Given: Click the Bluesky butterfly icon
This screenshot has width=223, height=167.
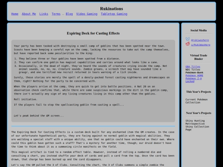Looking at the screenshot, I should pos(187,39).
